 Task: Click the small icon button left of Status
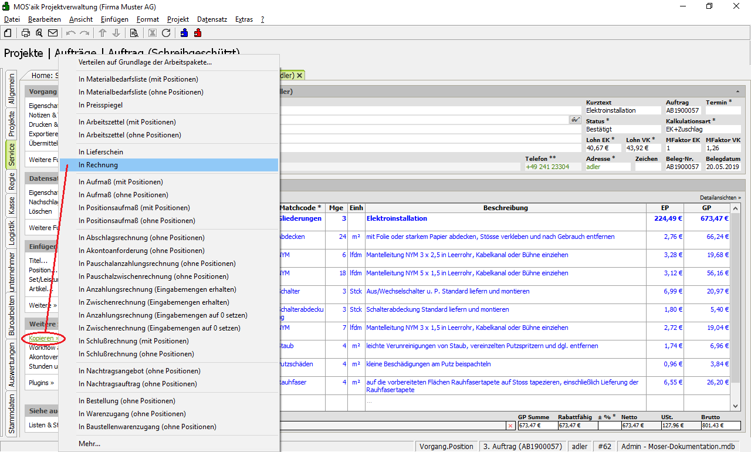[575, 120]
